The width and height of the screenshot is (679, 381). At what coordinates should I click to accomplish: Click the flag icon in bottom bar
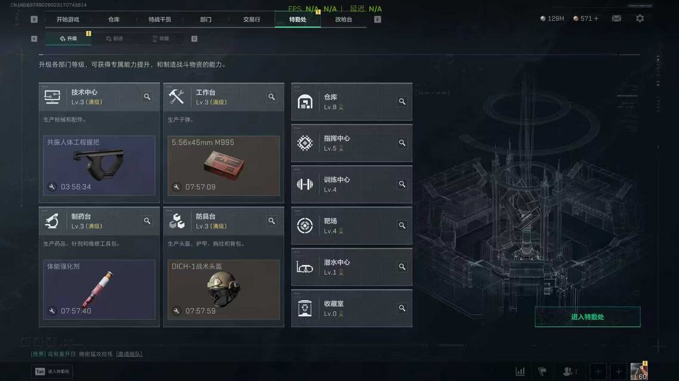pyautogui.click(x=542, y=371)
